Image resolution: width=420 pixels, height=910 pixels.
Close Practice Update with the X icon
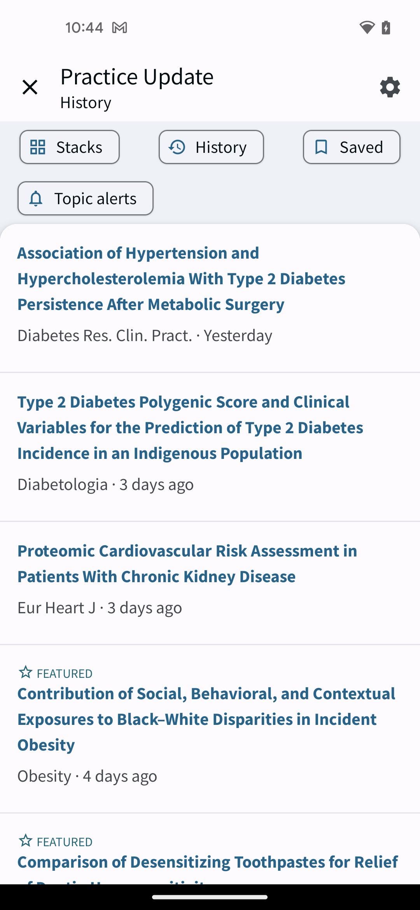click(x=30, y=87)
